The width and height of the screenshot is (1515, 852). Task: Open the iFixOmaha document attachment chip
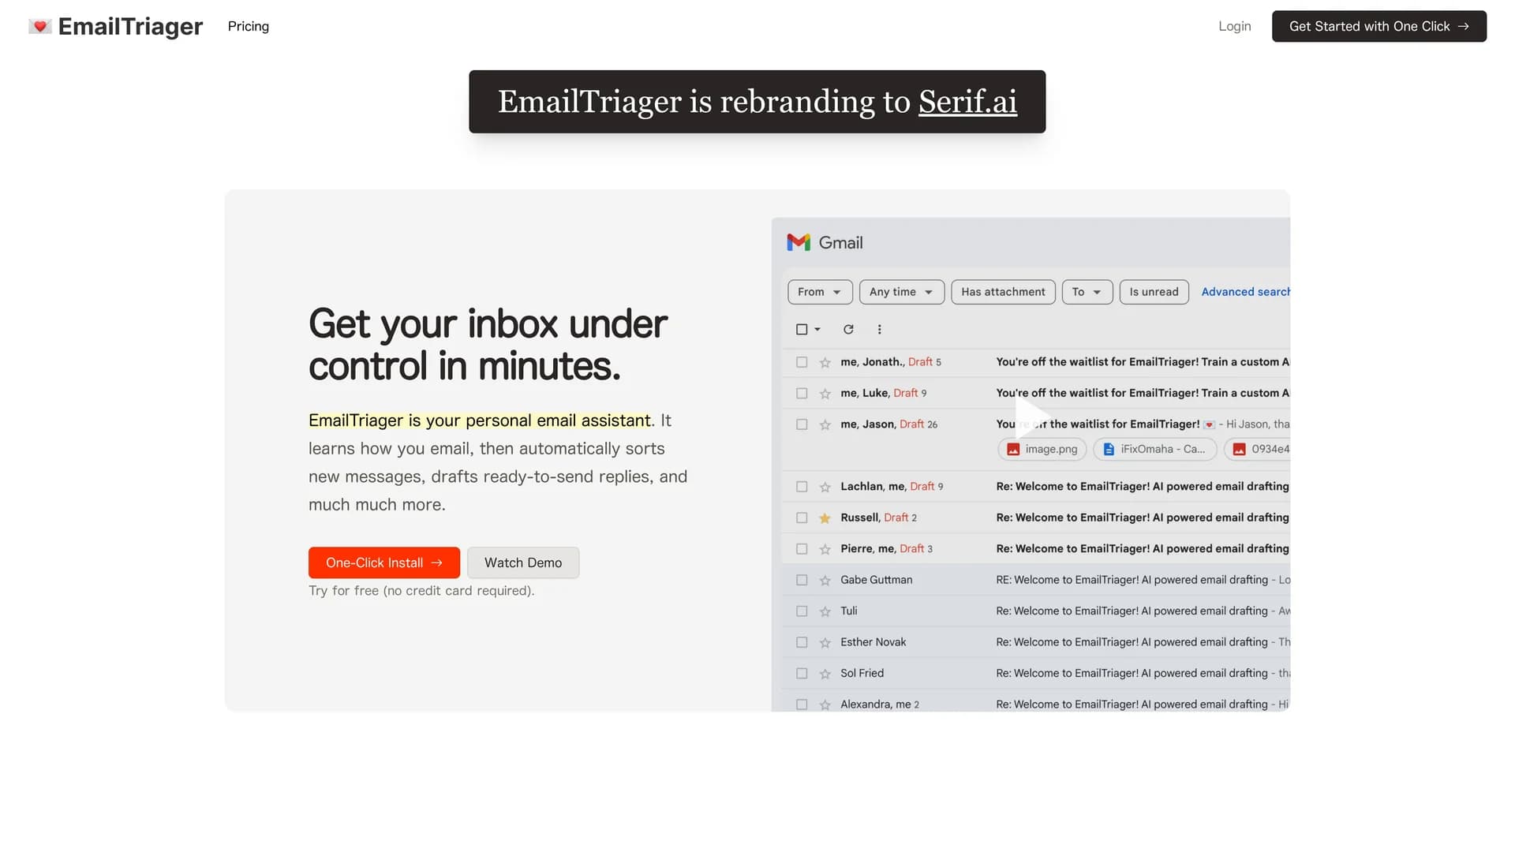1154,449
